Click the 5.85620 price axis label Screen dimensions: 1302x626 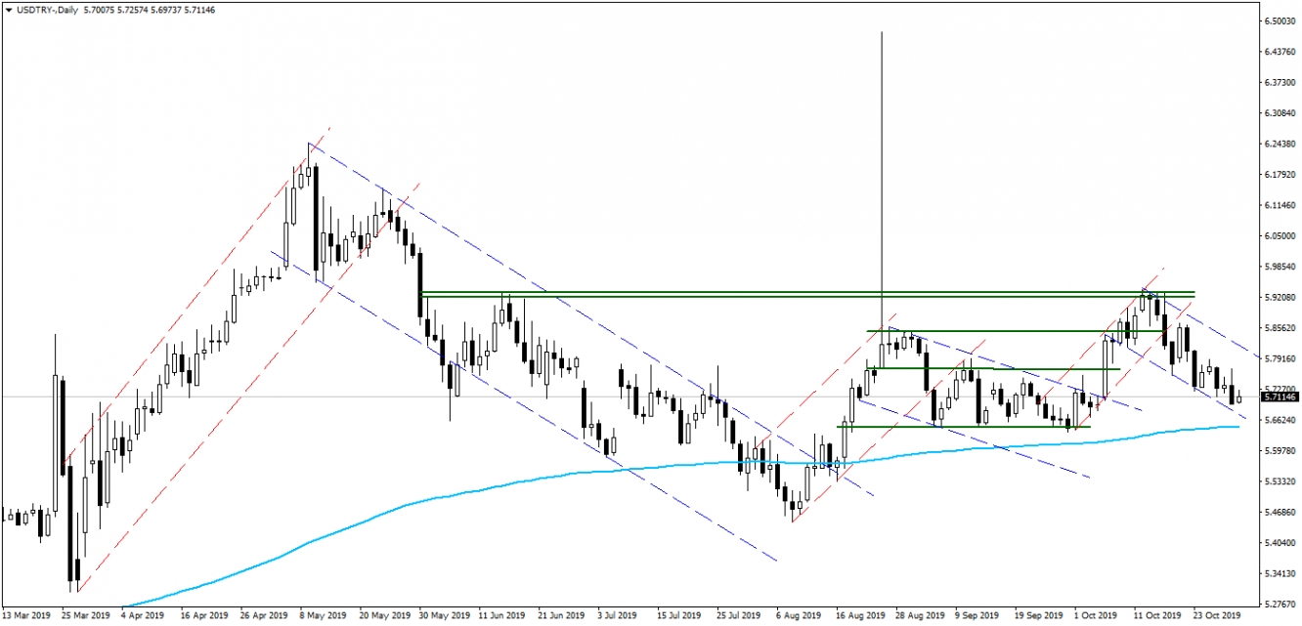[x=1279, y=328]
